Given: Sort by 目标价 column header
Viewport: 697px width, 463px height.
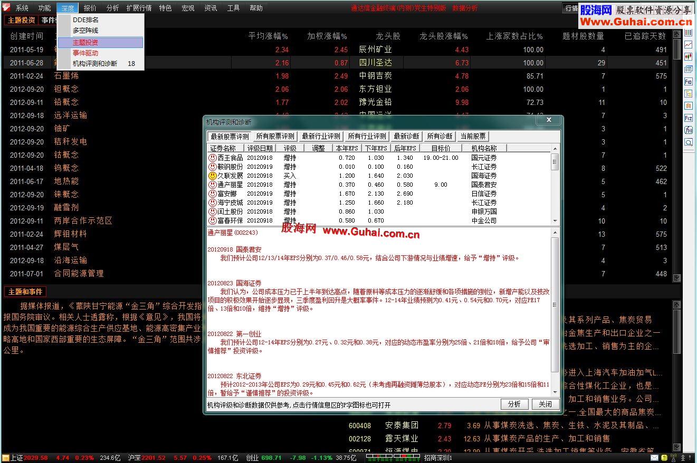Looking at the screenshot, I should [441, 149].
